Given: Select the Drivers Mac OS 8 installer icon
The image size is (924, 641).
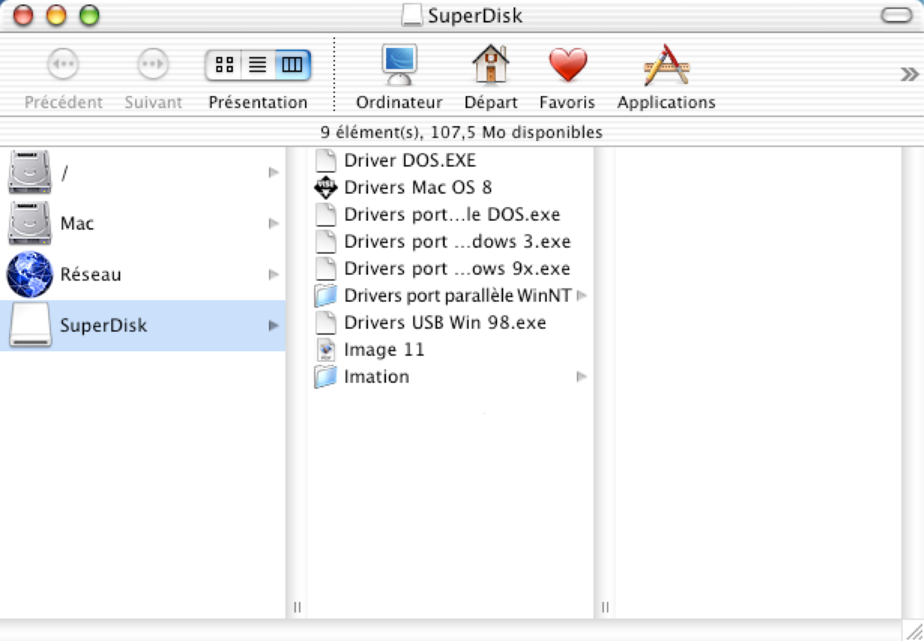Looking at the screenshot, I should coord(326,187).
